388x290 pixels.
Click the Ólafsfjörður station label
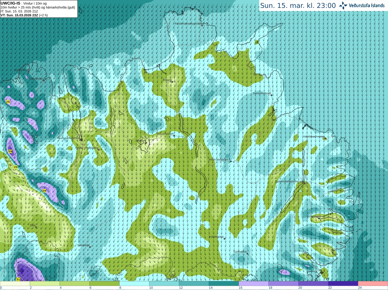[x=35, y=79]
